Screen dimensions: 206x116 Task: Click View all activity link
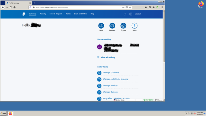108,57
